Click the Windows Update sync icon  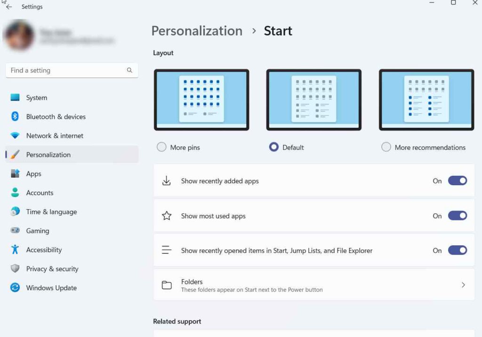pos(15,288)
